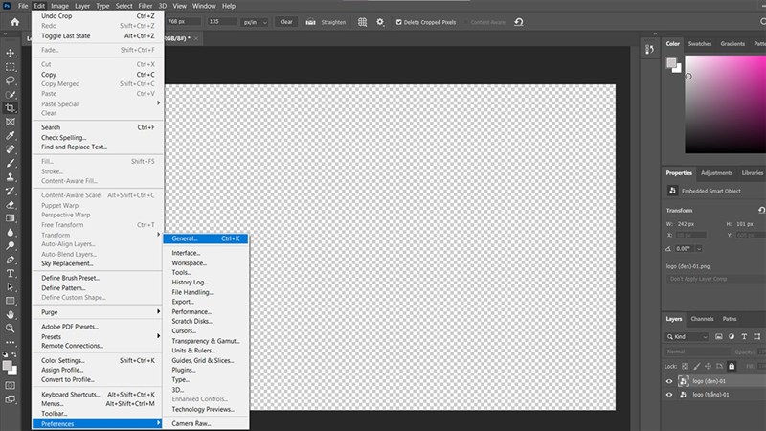Image resolution: width=766 pixels, height=431 pixels.
Task: Click the crop overlay grid icon
Action: click(362, 21)
